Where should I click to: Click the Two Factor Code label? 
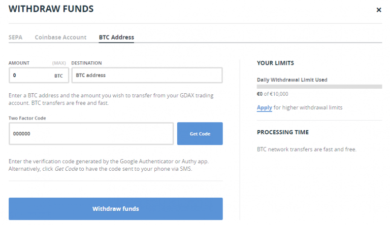click(28, 118)
